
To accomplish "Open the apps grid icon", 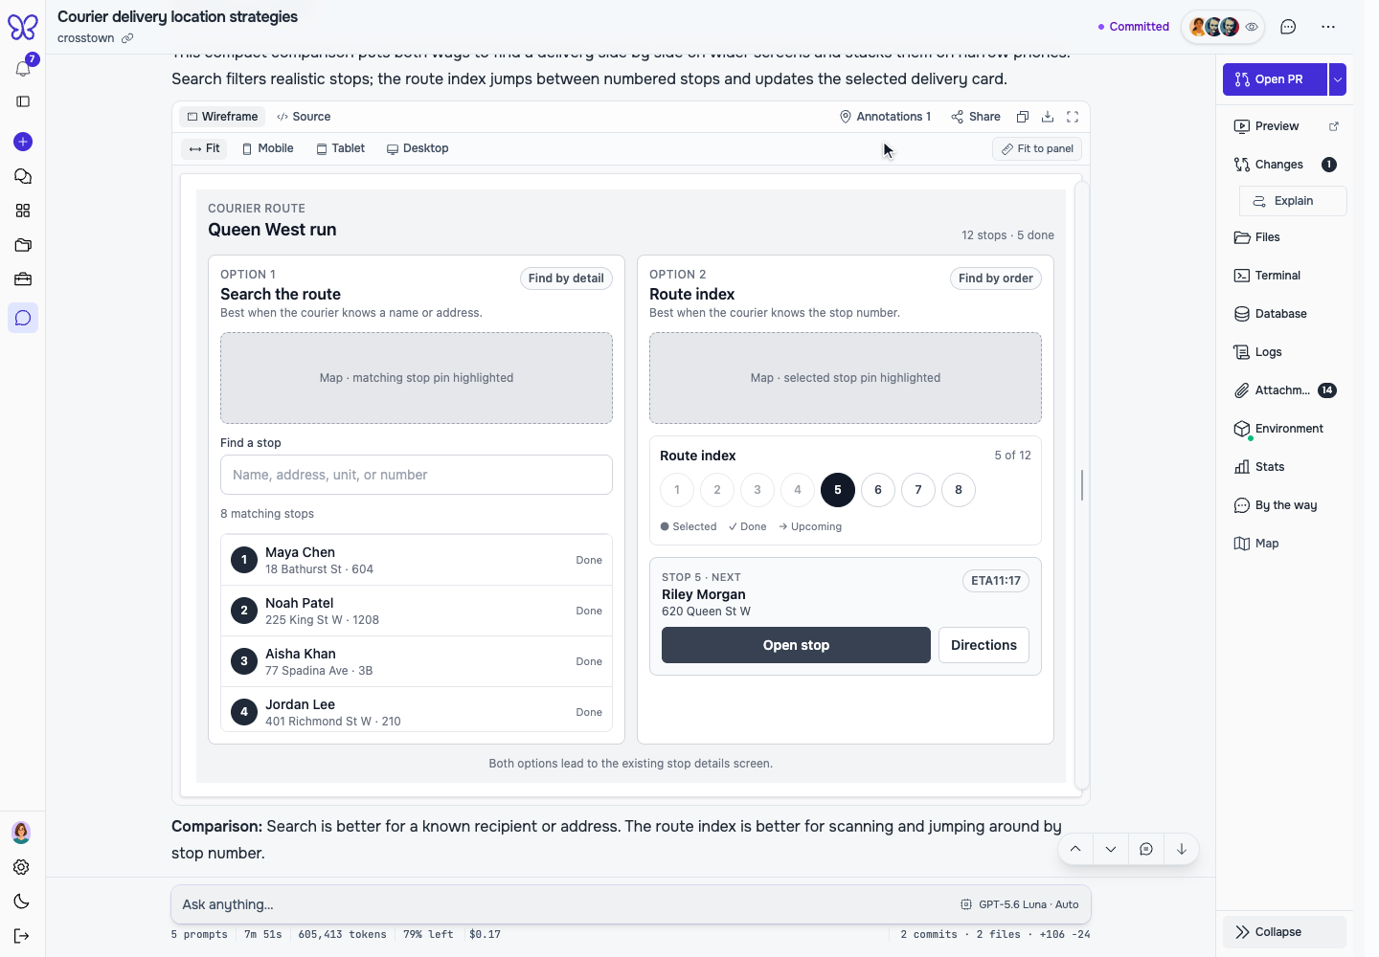I will point(23,211).
